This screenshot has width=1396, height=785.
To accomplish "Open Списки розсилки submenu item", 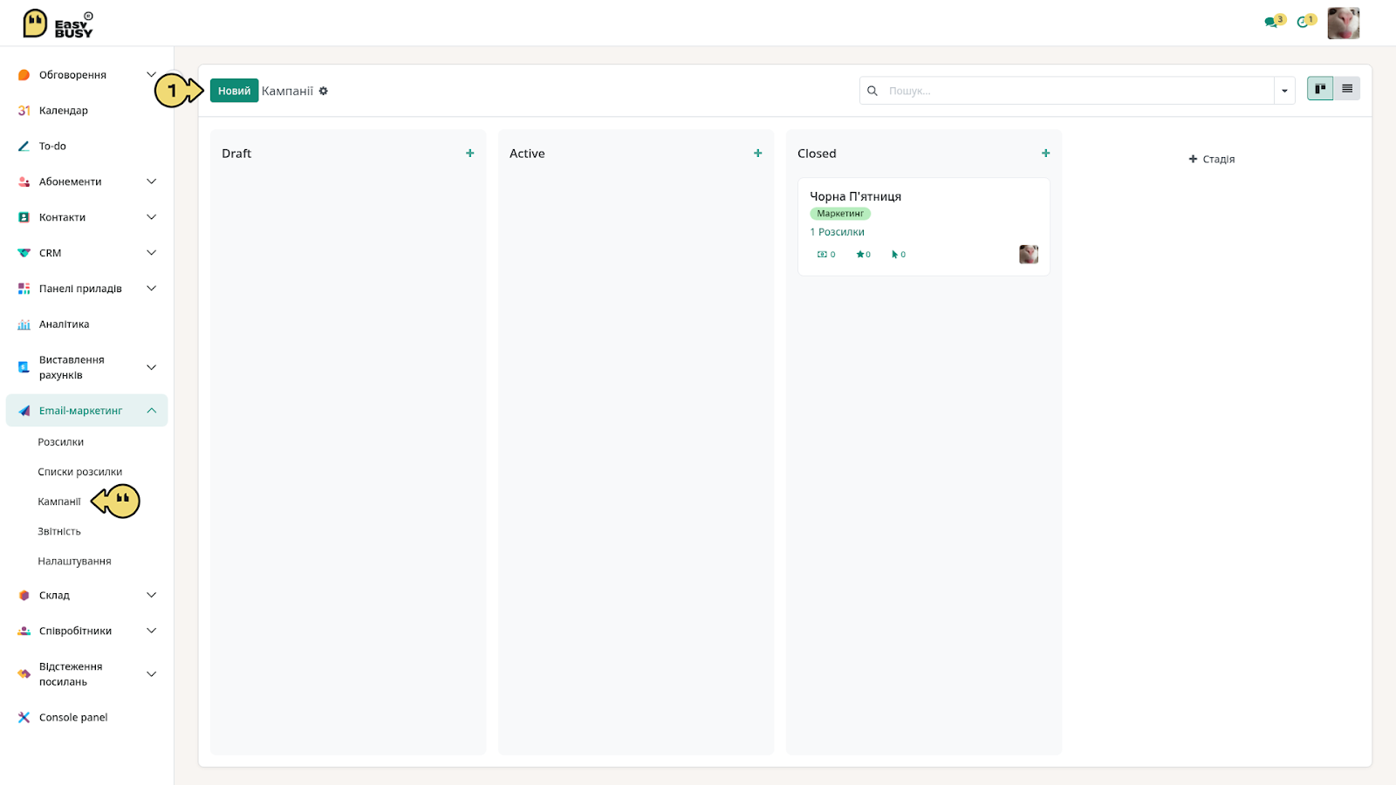I will [80, 472].
